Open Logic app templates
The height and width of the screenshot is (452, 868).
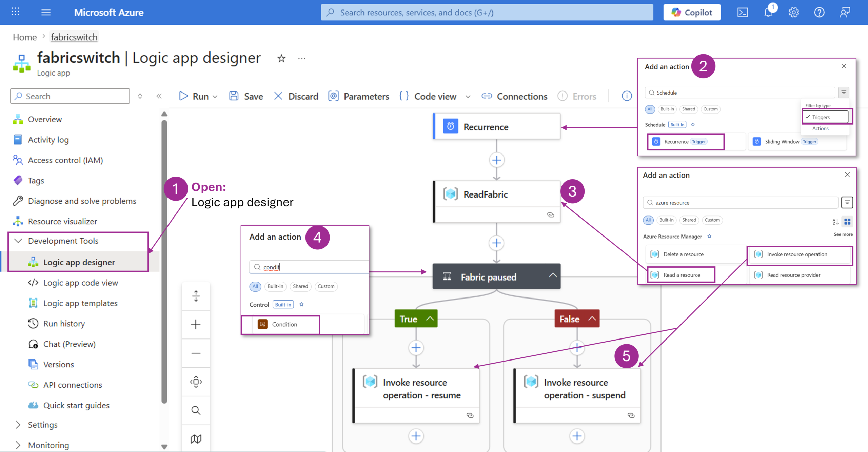80,303
